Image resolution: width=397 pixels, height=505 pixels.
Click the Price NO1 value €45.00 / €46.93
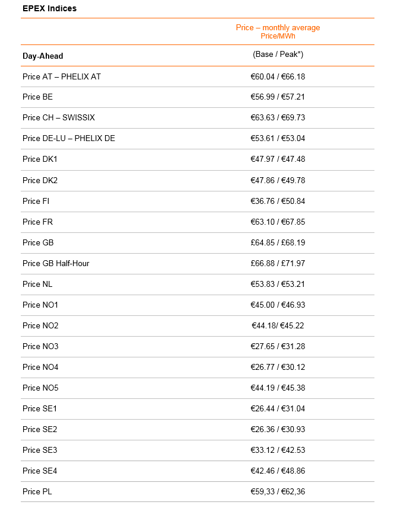[278, 305]
